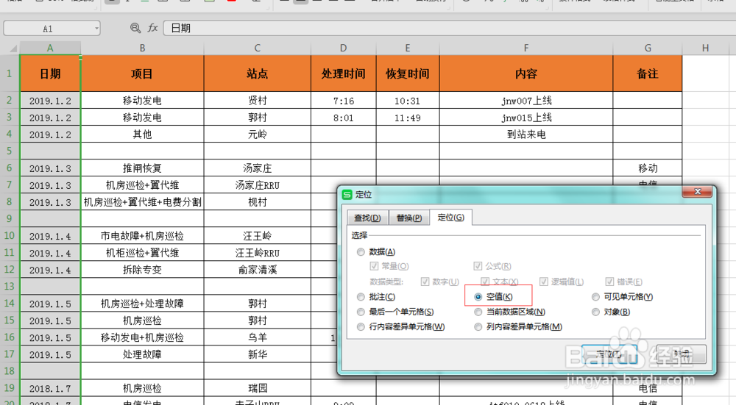Click the cell containing 市电故障+机房巡检
Screen dimensions: 736x405
pos(142,235)
